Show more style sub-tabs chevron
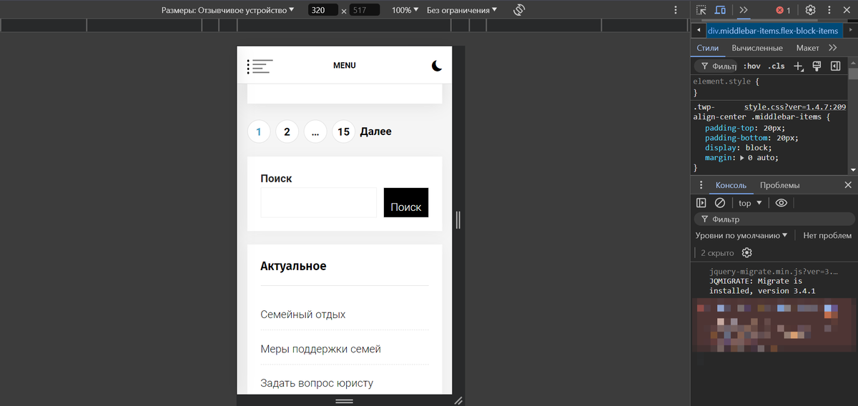Screen dimensions: 858x406 [833, 48]
